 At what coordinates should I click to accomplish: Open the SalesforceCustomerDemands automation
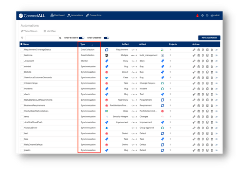(x=38, y=77)
